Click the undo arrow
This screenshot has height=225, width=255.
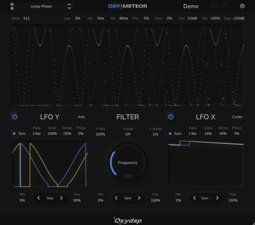[x=214, y=6]
